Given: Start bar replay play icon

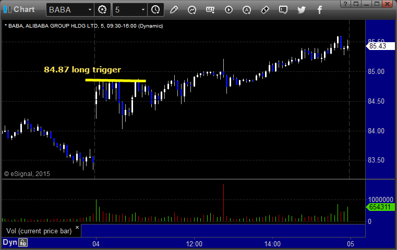Looking at the screenshot, I should coord(228,10).
